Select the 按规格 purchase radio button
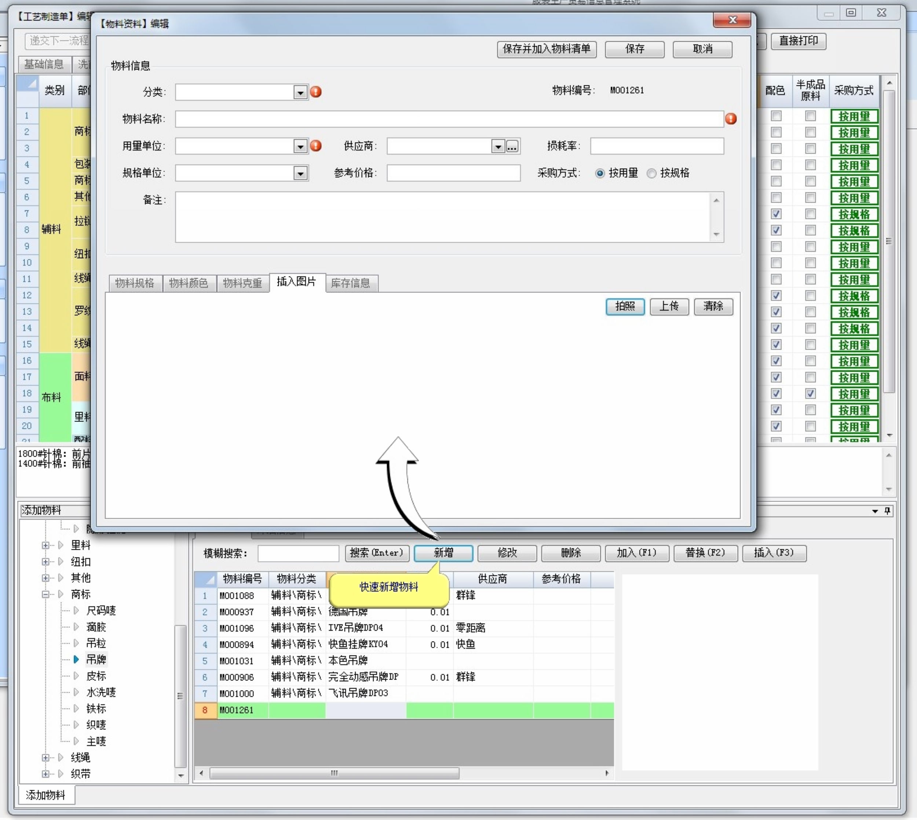Screen dimensions: 917x820 pyautogui.click(x=651, y=173)
